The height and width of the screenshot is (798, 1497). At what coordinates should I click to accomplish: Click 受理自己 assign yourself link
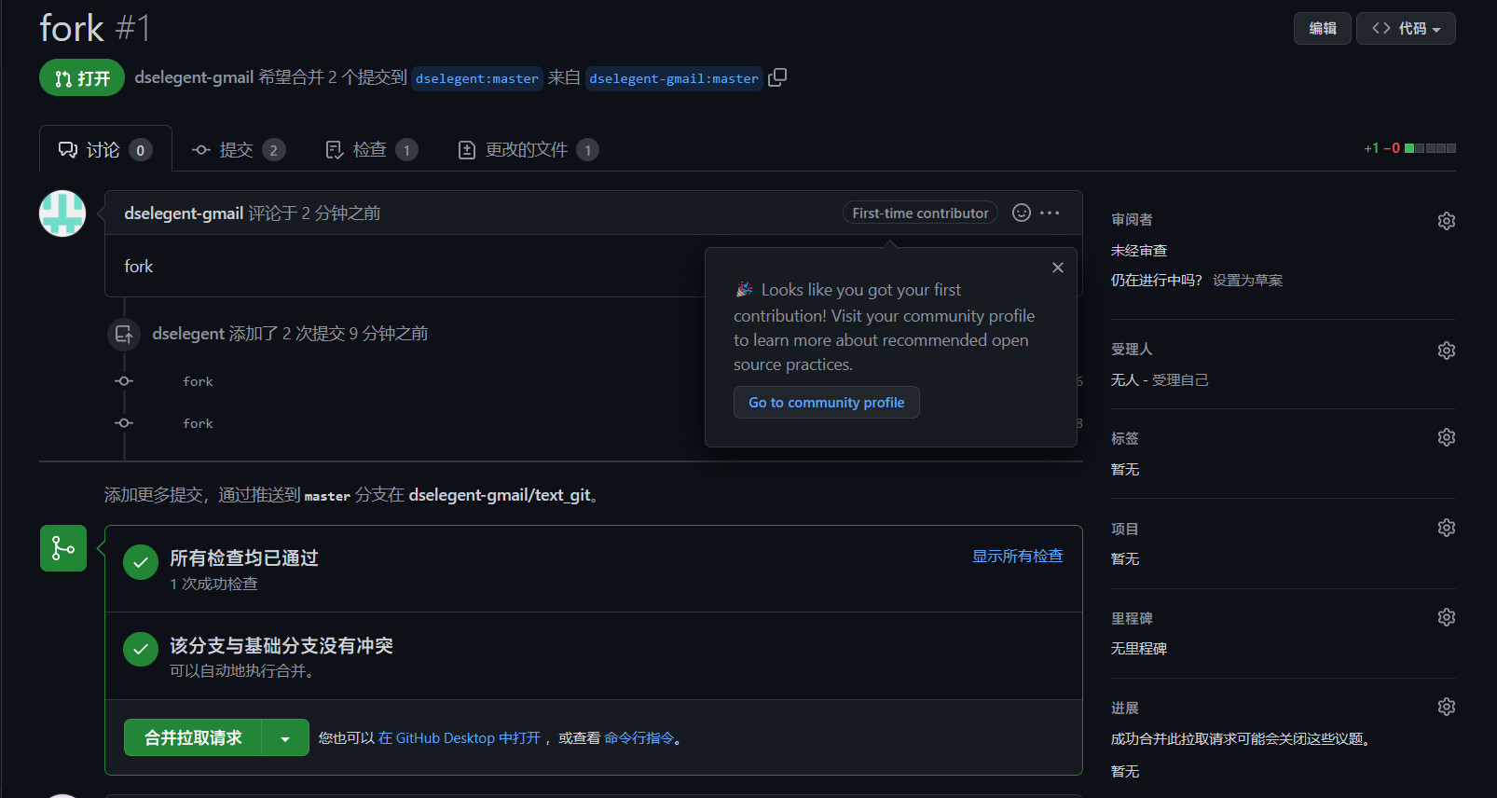tap(1180, 379)
